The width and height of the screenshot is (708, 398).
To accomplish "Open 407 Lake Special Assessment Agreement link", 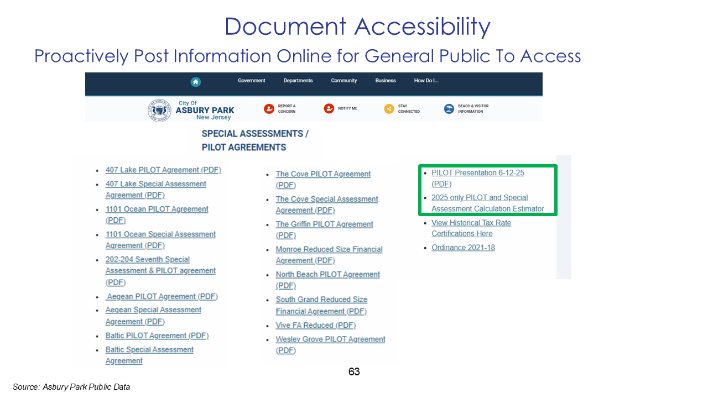I will click(x=156, y=190).
